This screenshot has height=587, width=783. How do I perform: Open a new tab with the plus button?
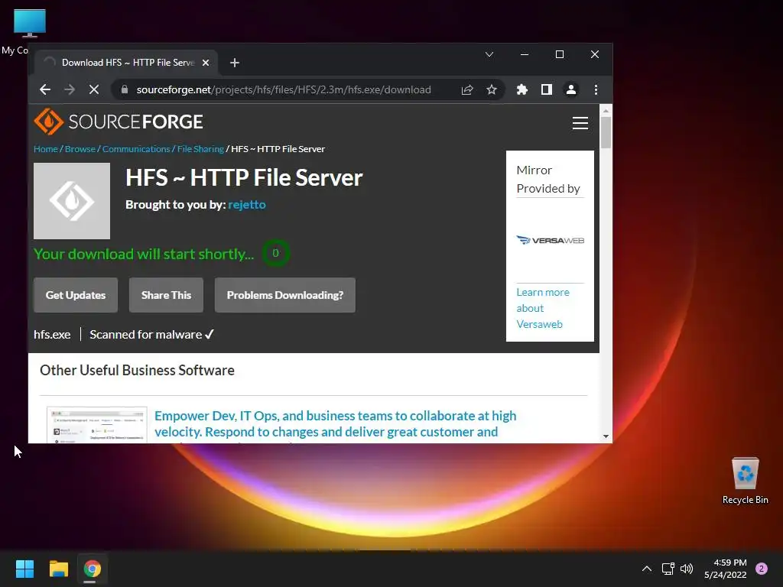pos(235,63)
